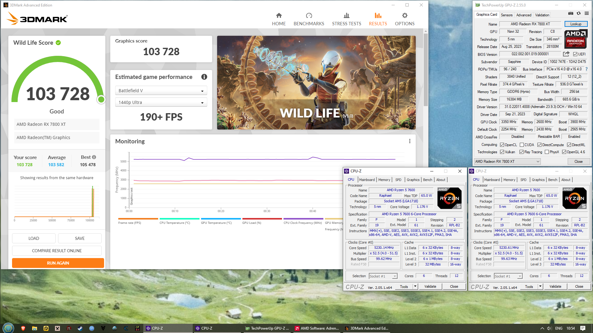Click the info icon beside Best score
This screenshot has height=333, width=593.
click(94, 157)
